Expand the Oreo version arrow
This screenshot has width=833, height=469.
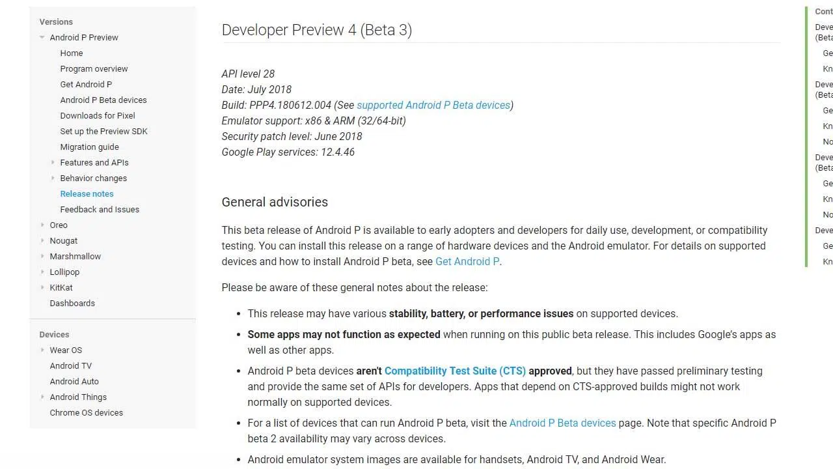tap(42, 225)
